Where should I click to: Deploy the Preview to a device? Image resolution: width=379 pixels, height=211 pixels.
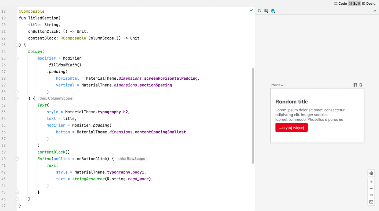pos(361,85)
